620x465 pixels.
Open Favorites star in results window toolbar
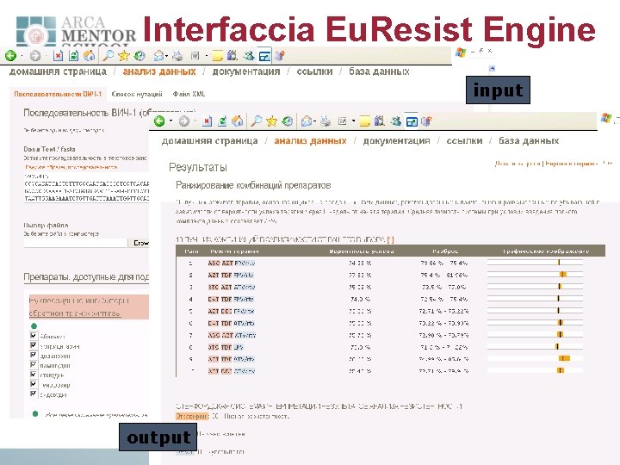click(271, 121)
